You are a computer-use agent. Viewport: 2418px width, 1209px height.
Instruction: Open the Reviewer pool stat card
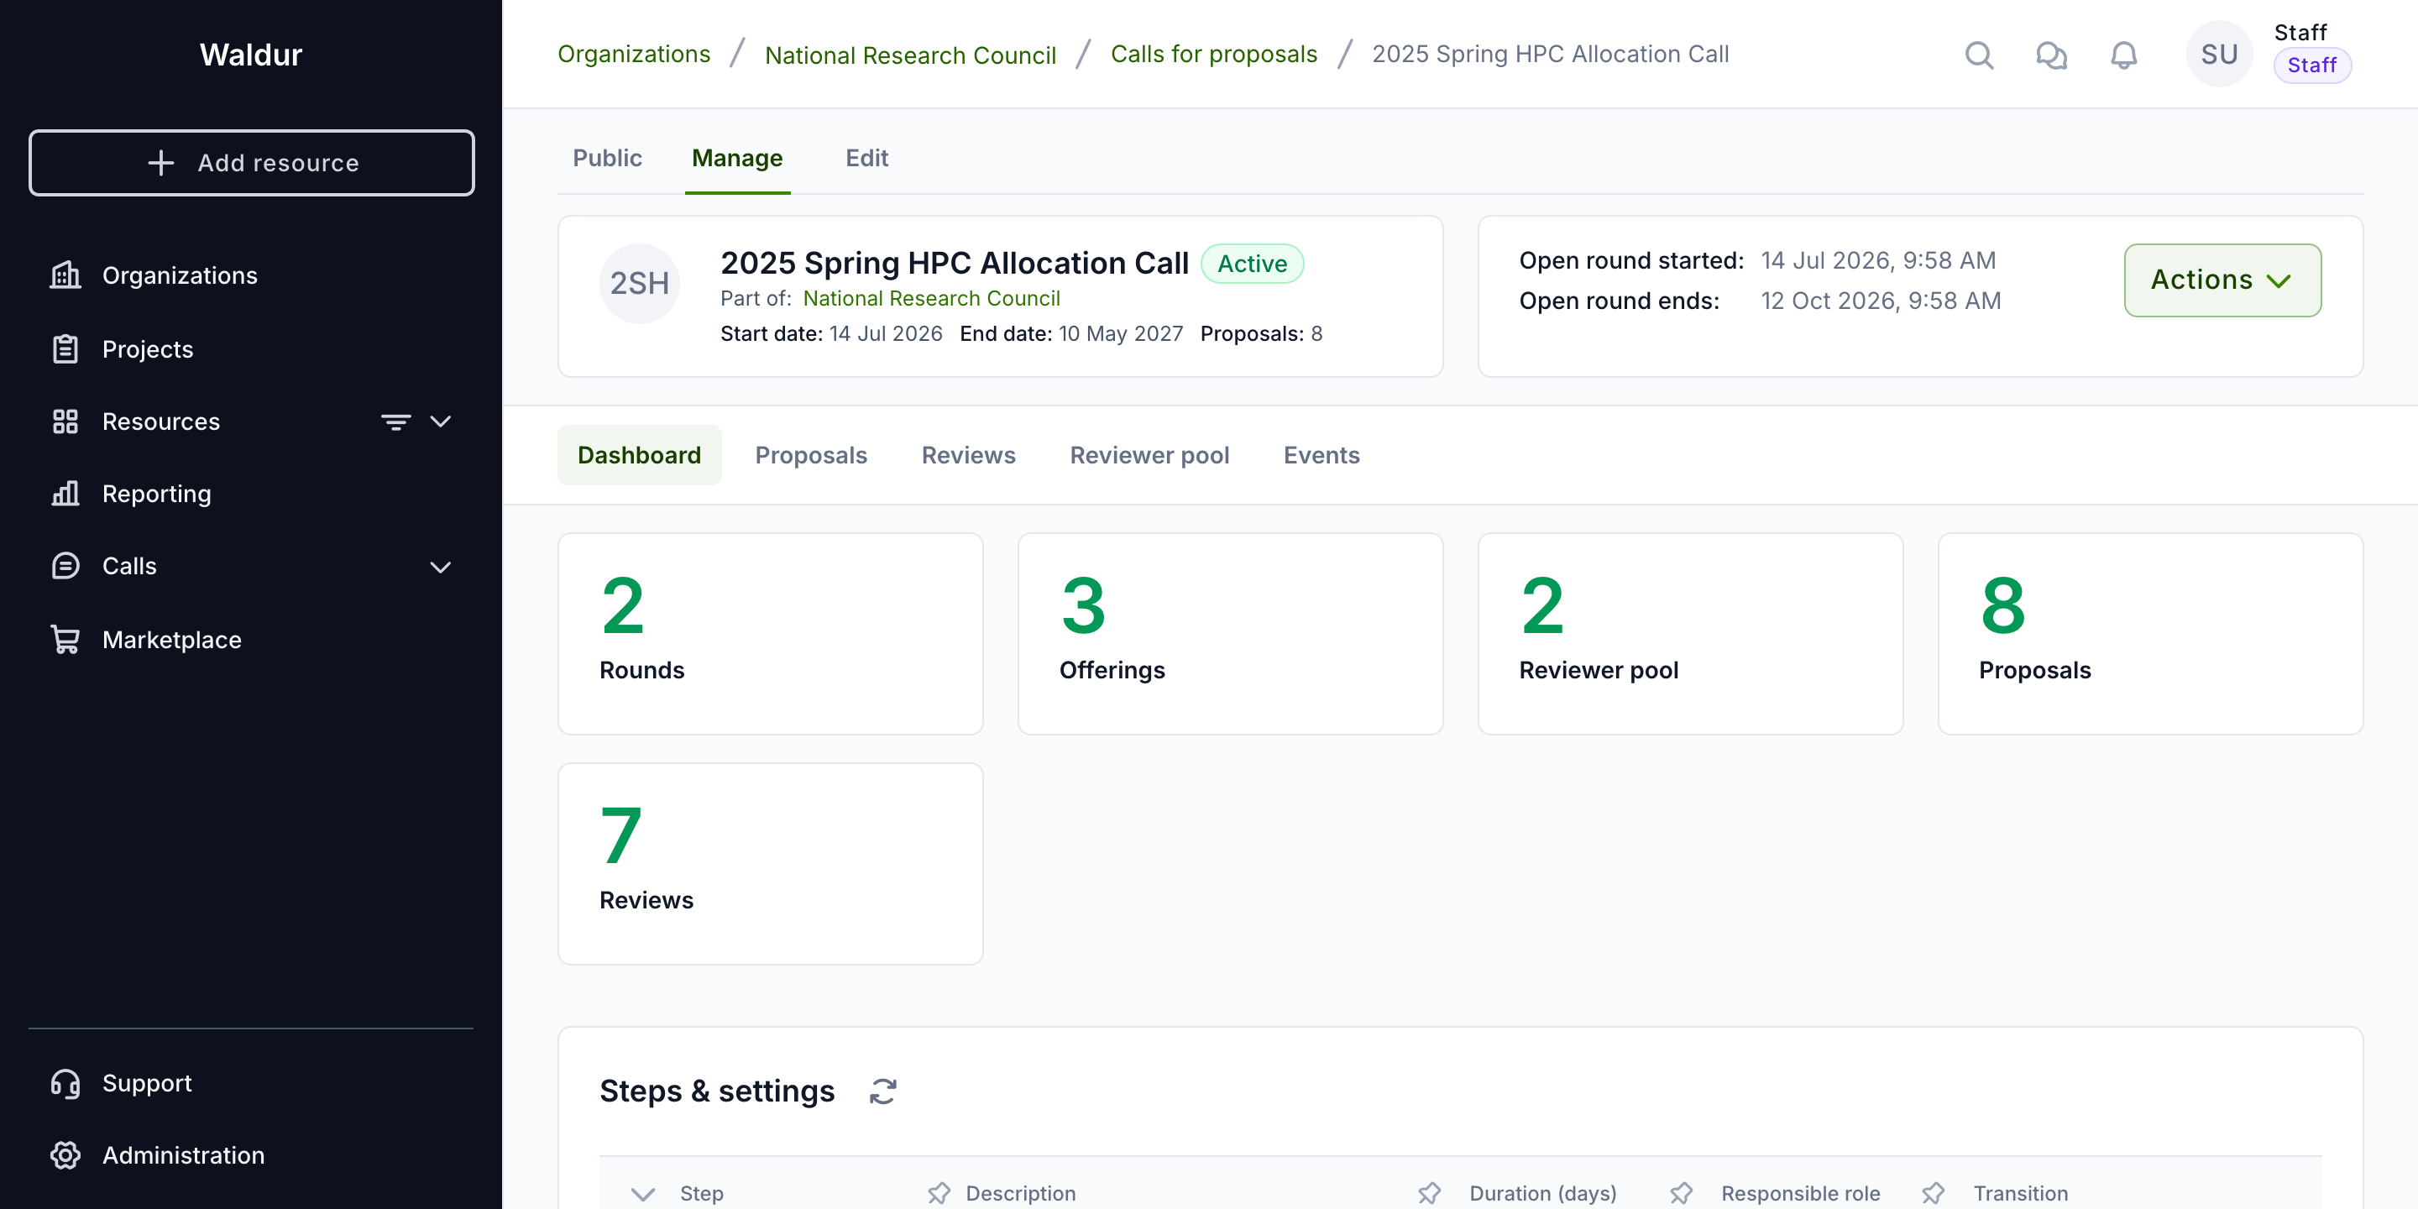(1689, 634)
